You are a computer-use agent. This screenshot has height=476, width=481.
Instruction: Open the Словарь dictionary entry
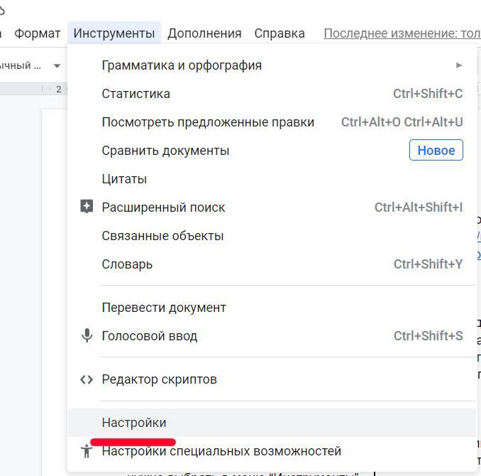pyautogui.click(x=127, y=264)
